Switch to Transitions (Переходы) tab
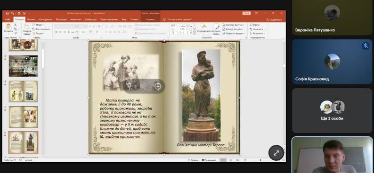Image resolution: width=374 pixels, height=173 pixels. pos(61,20)
